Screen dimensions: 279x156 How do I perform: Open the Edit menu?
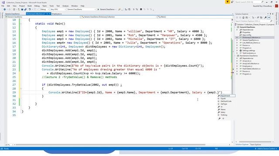tap(8, 6)
